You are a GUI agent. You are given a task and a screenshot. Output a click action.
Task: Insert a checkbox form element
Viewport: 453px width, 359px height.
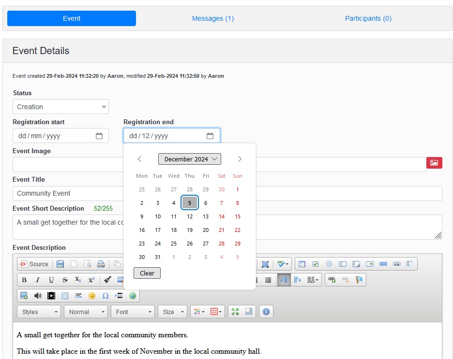tap(316, 264)
